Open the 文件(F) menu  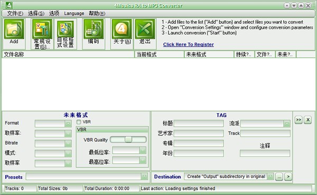[15, 13]
